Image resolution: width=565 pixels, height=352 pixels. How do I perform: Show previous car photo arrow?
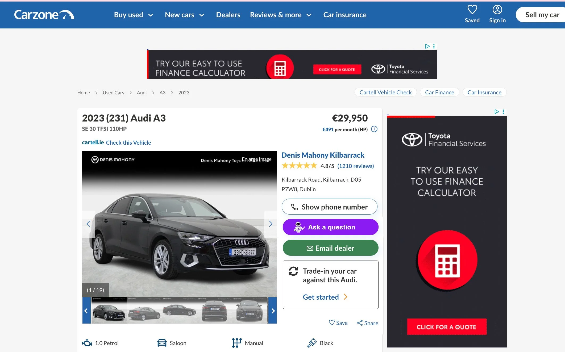click(89, 224)
